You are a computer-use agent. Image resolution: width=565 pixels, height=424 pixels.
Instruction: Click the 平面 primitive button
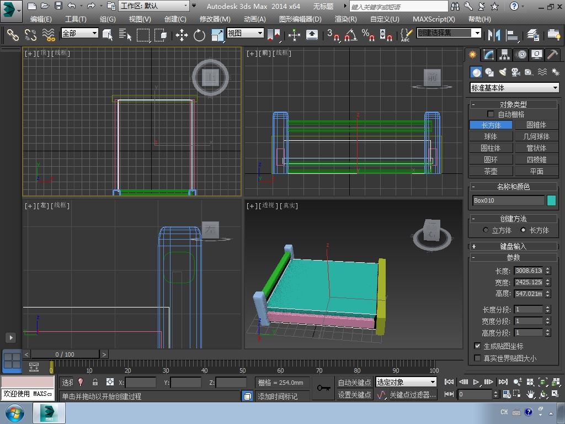536,171
